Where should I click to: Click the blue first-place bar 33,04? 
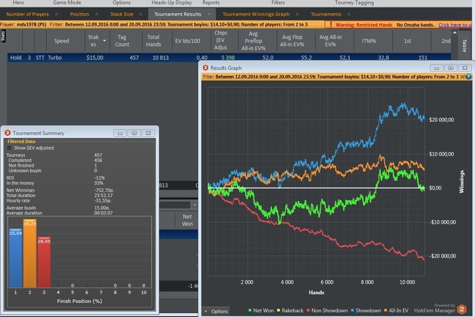click(15, 257)
